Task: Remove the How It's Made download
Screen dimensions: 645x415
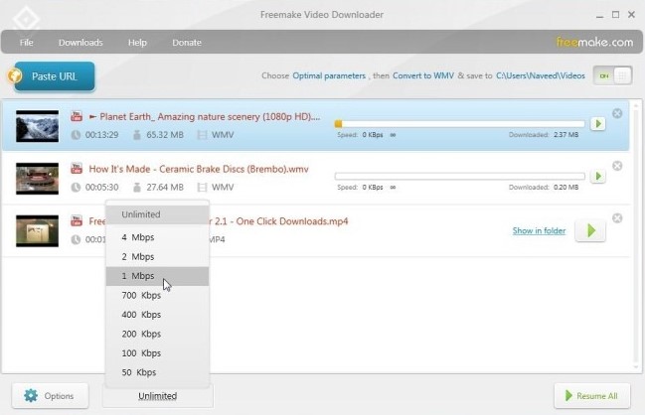Action: (617, 166)
